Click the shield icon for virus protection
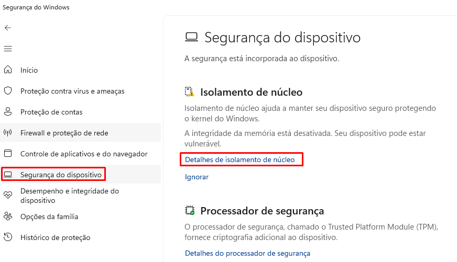This screenshot has height=262, width=457. (x=8, y=91)
